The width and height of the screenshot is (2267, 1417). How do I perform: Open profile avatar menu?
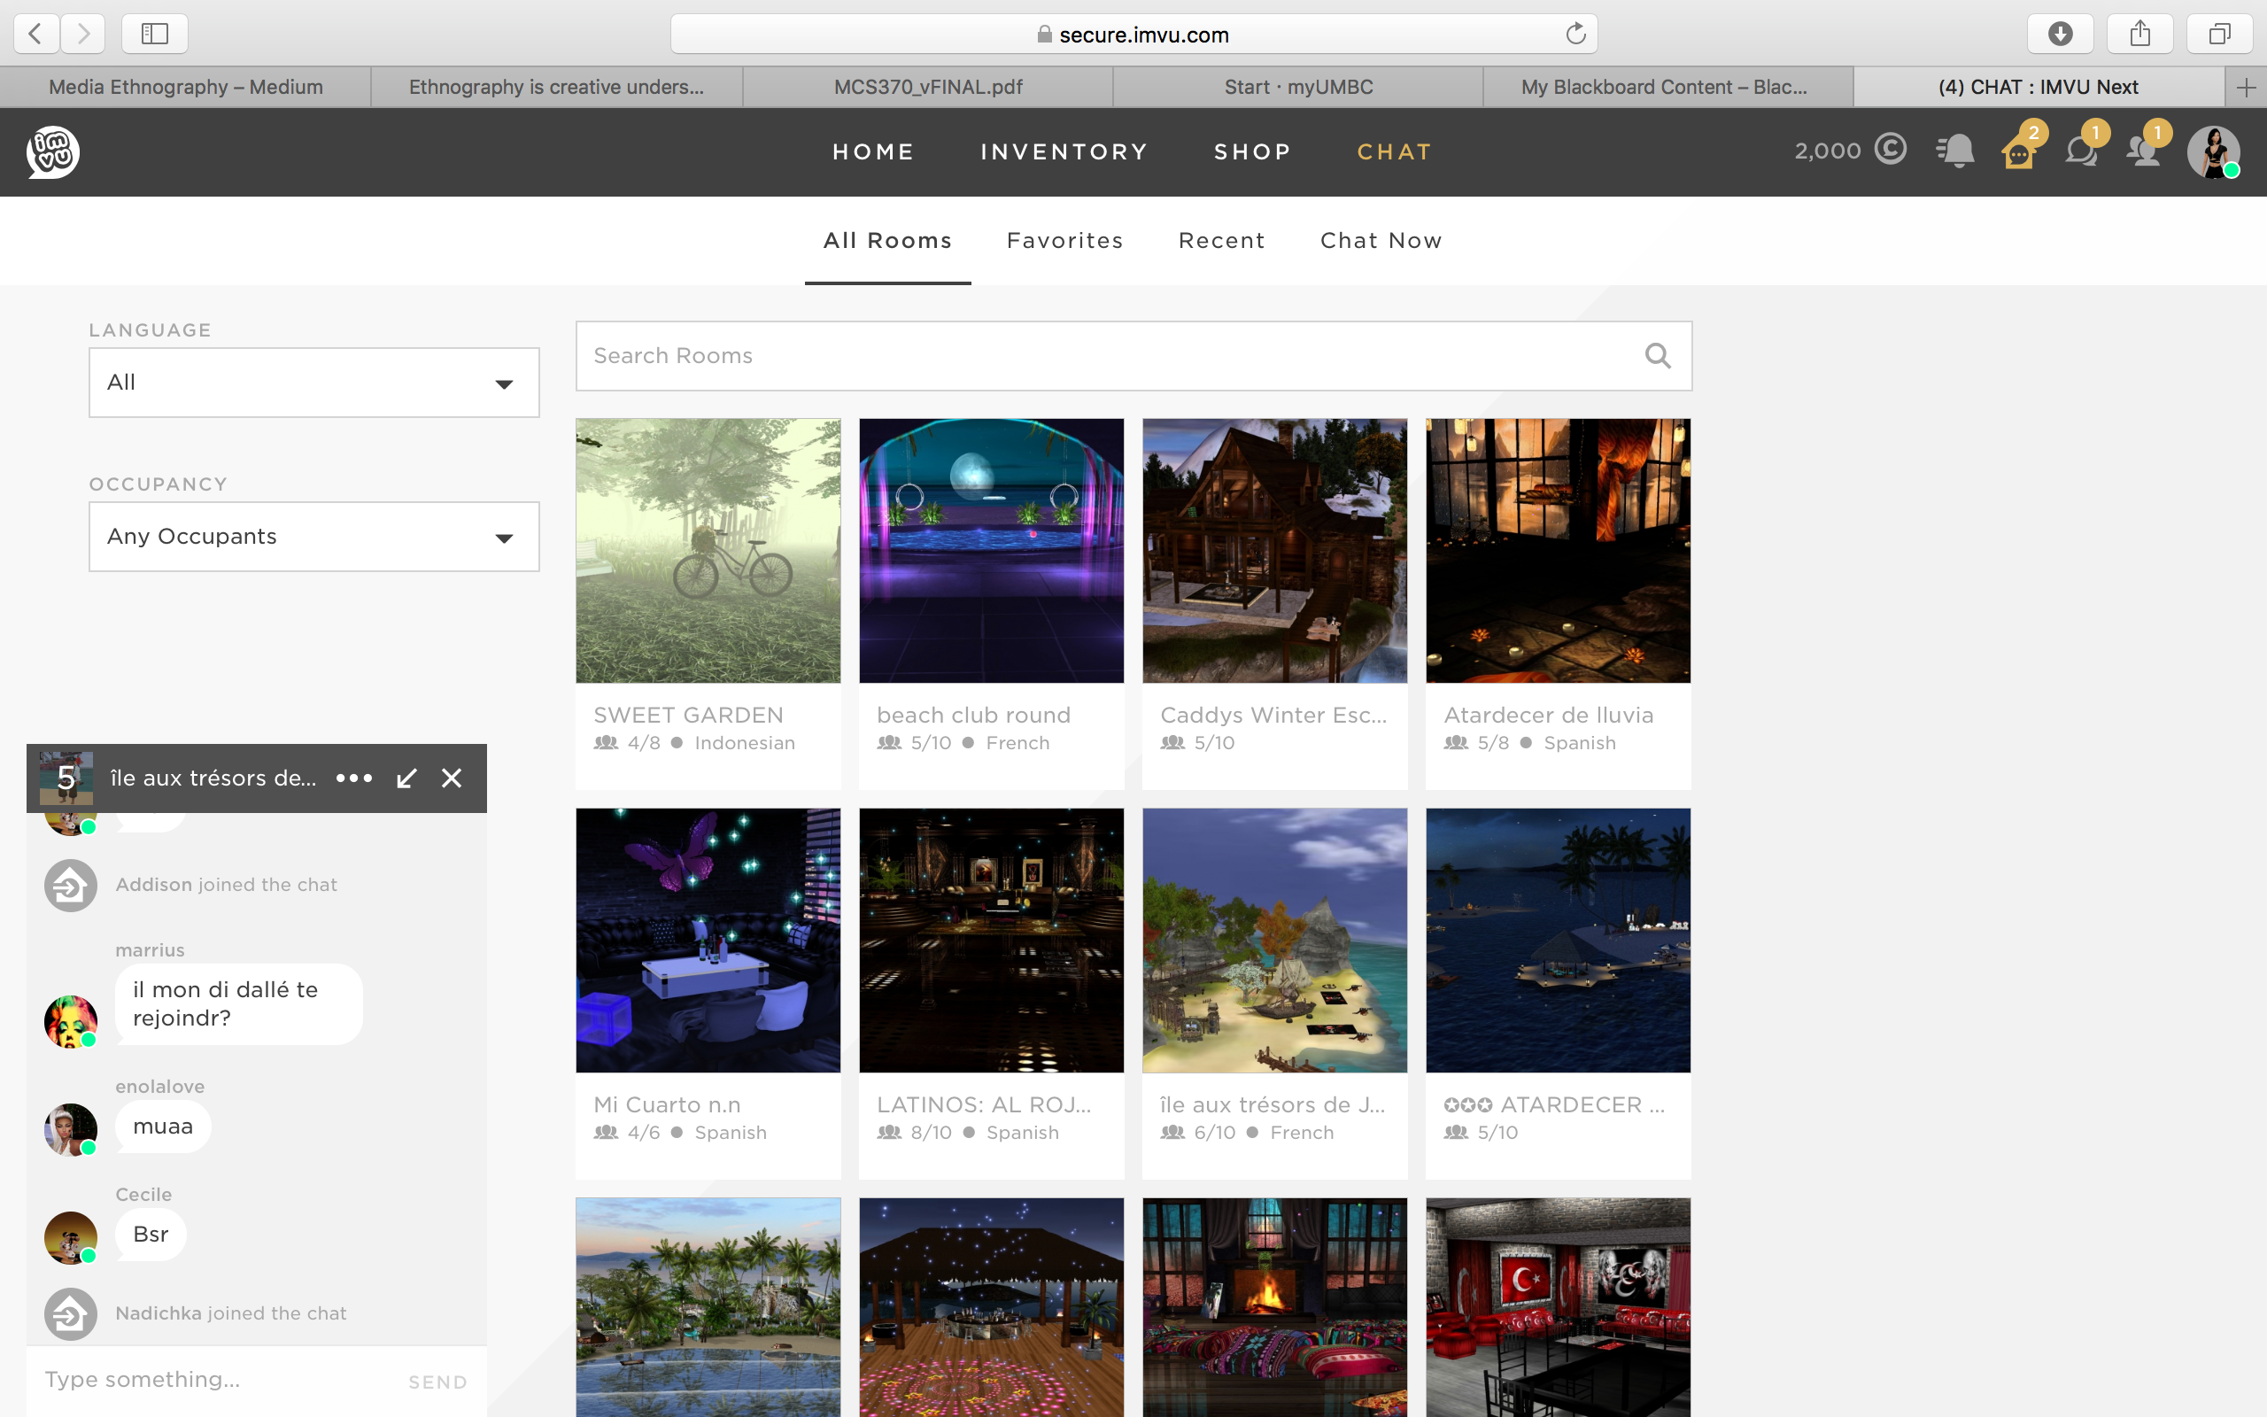(2214, 151)
